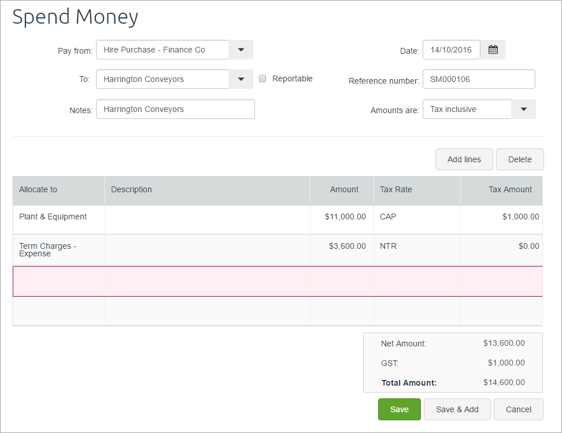Click the green Save button
The image size is (562, 433).
[x=399, y=409]
